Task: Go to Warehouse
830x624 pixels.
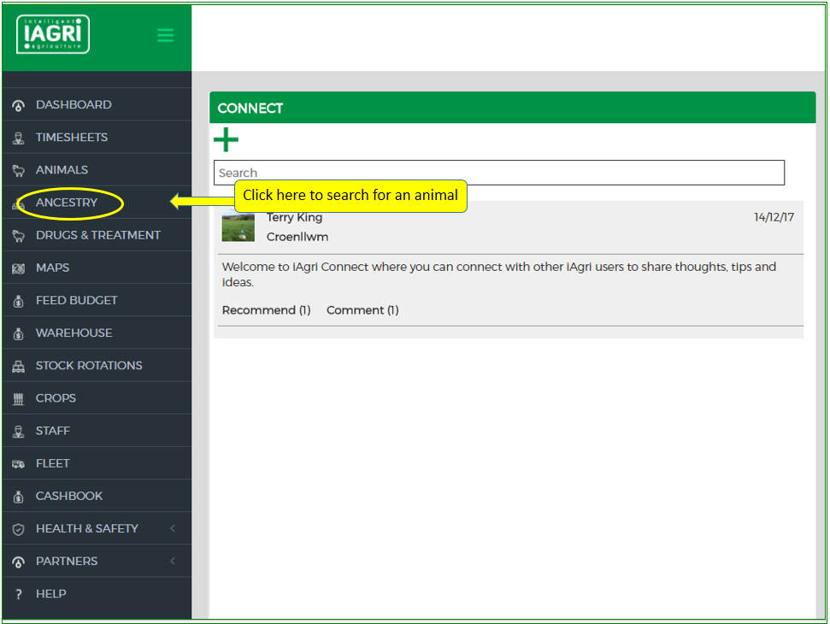Action: point(97,333)
